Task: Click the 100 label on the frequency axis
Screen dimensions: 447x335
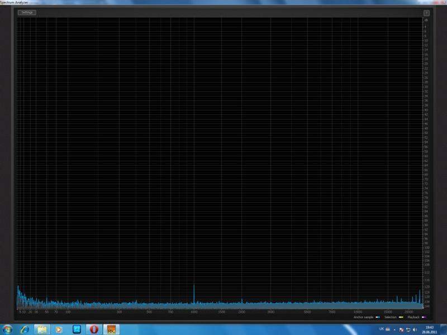Action: click(x=68, y=312)
